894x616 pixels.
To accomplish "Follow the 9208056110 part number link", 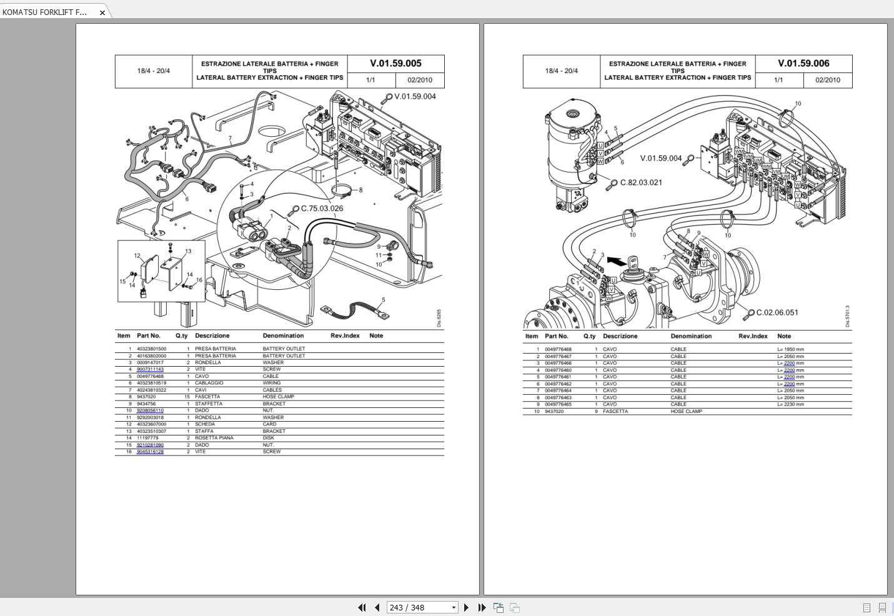I will tap(151, 410).
